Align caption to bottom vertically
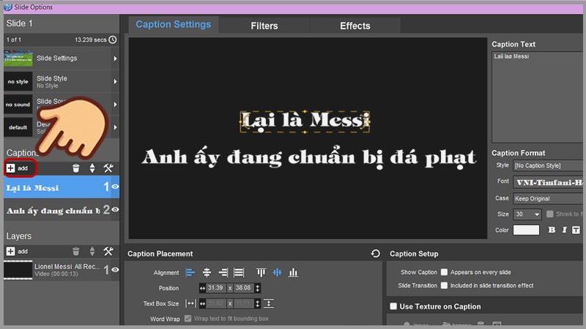Screen dimensions: 586x329 (294, 273)
